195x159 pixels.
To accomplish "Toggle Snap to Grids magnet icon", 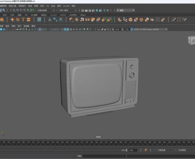I will click(x=14, y=10).
